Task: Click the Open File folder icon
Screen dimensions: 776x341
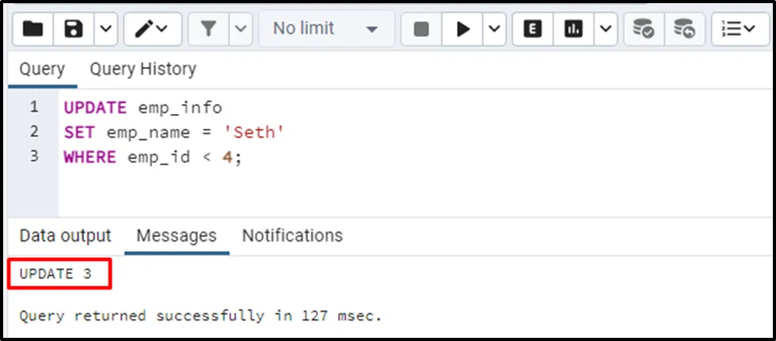Action: pyautogui.click(x=33, y=29)
